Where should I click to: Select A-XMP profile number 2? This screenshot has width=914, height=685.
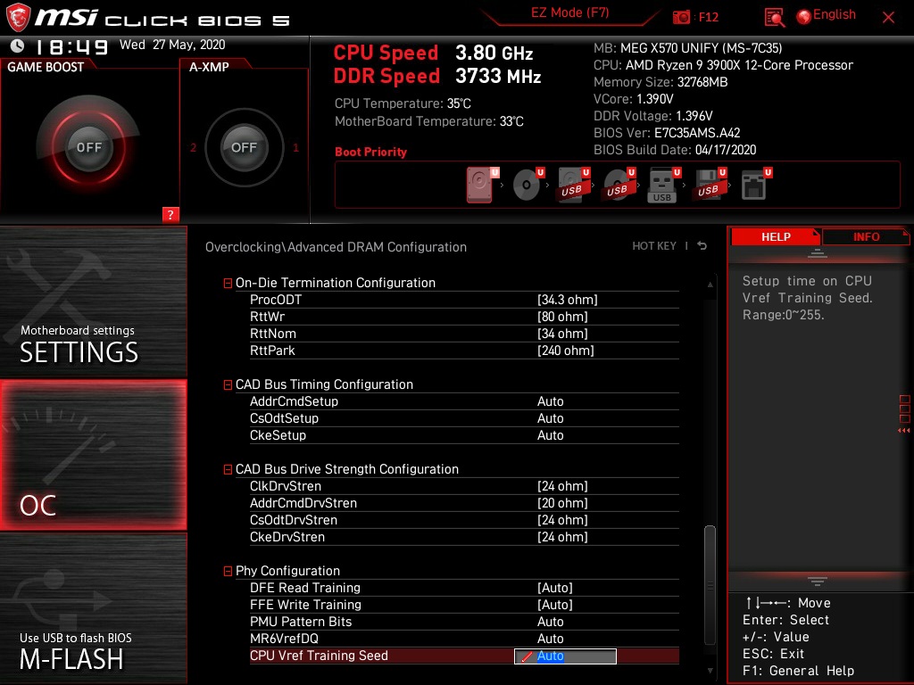193,147
